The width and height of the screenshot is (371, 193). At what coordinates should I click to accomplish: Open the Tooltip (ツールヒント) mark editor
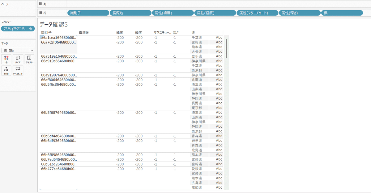18,70
